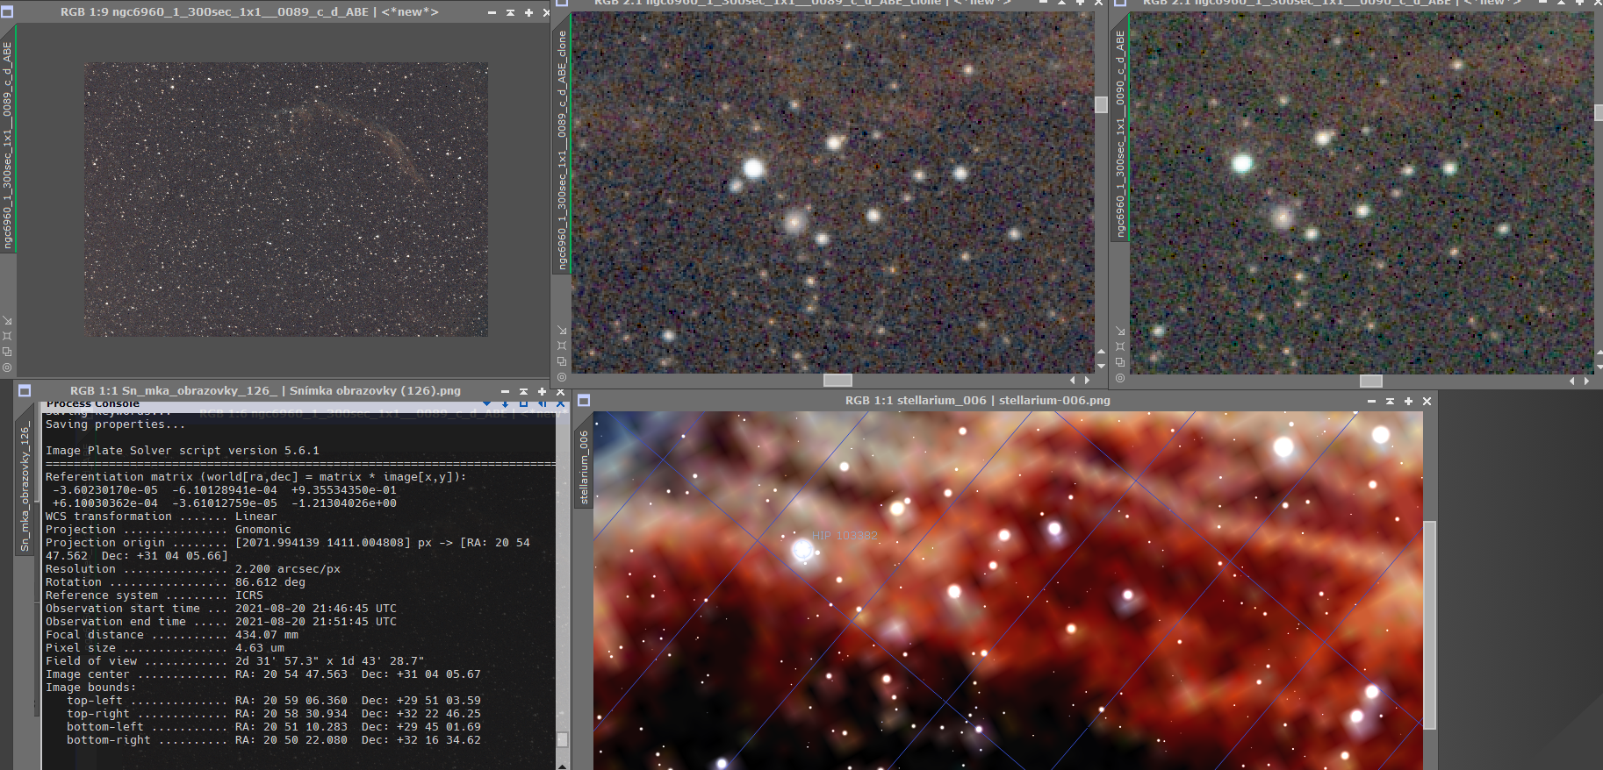
Task: Click the diagonal arrow icon in the ngc6960 0089_c_d_ABE window sidebar
Action: coord(7,320)
